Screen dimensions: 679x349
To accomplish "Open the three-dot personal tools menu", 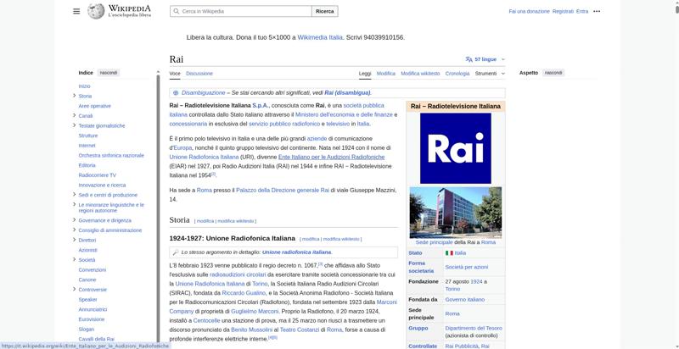I will [597, 11].
